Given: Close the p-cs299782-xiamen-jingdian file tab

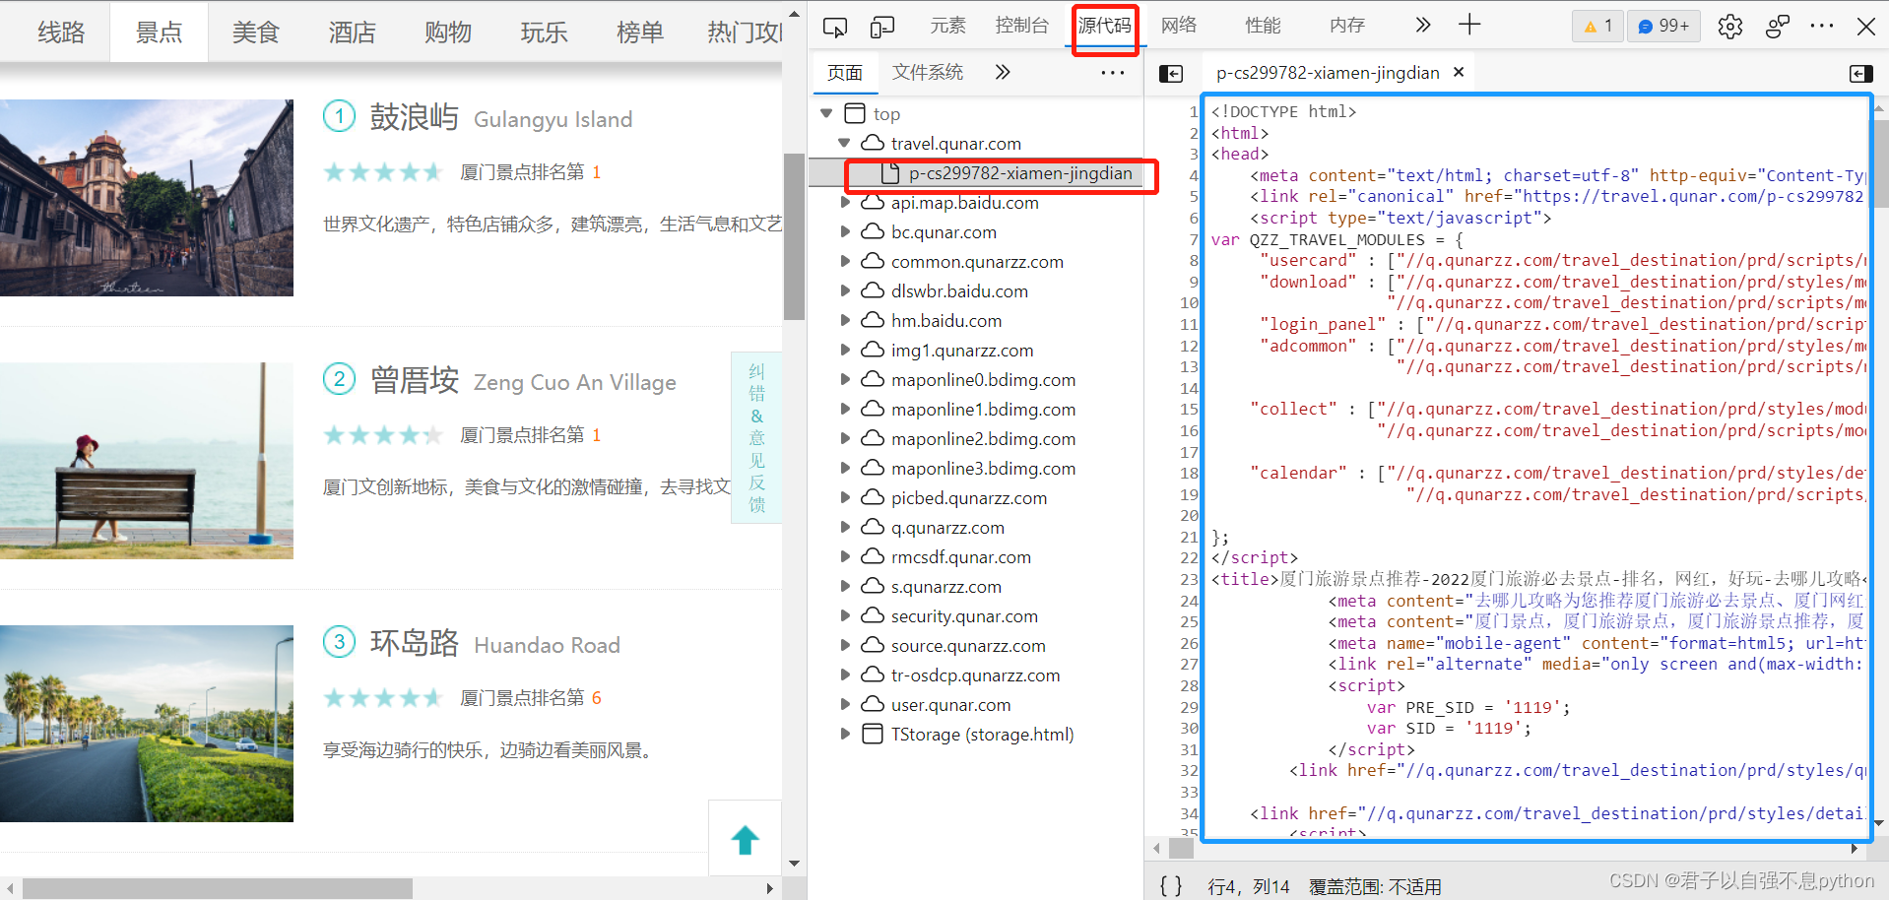Looking at the screenshot, I should (1459, 72).
